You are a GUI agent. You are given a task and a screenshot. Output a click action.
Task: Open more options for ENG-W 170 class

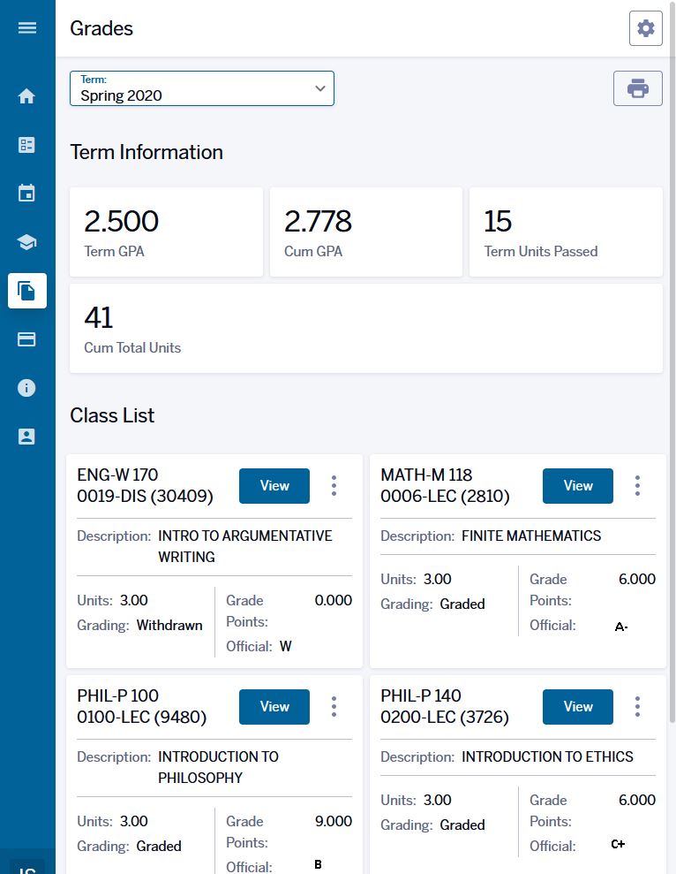[334, 485]
